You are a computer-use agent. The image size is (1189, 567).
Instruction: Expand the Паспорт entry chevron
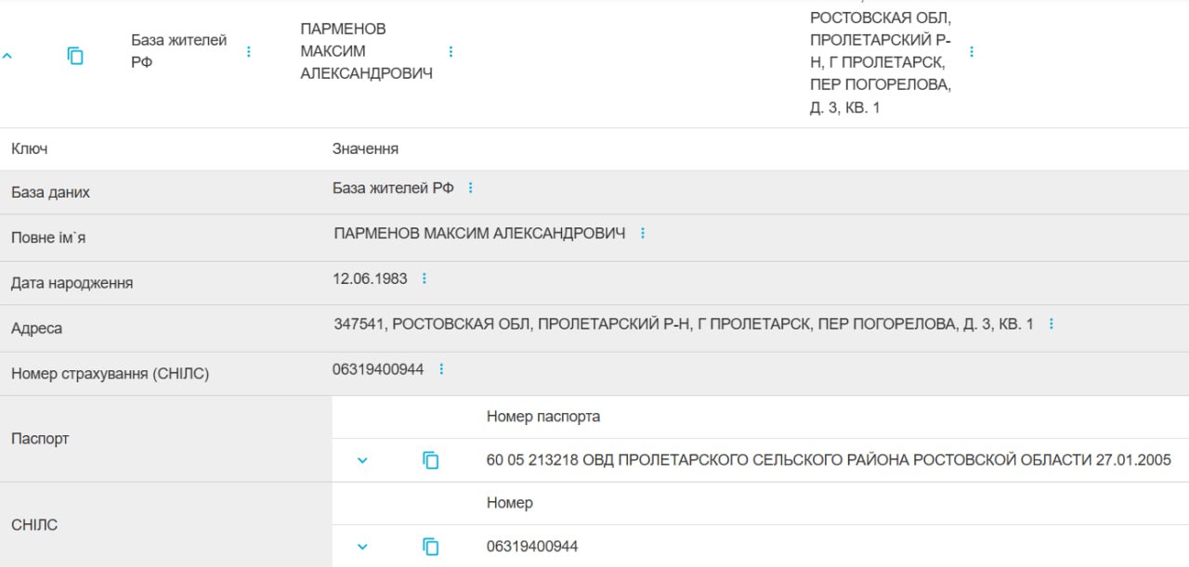pos(362,460)
